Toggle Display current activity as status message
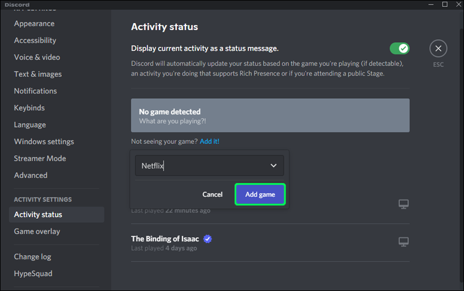This screenshot has height=291, width=464. click(399, 48)
